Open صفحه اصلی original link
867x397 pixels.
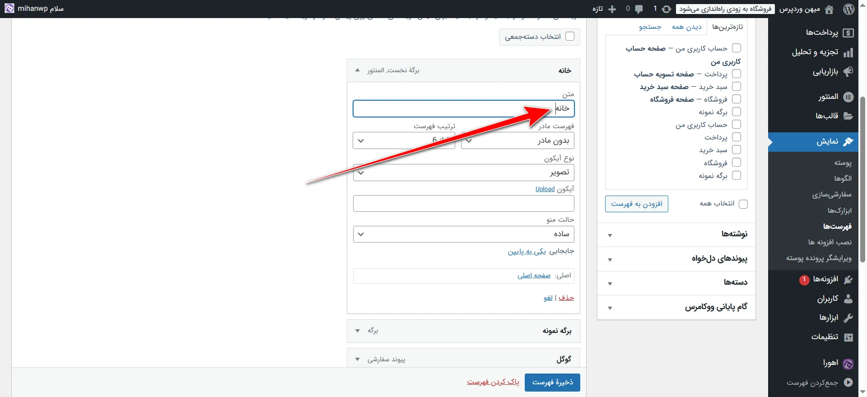pos(534,275)
